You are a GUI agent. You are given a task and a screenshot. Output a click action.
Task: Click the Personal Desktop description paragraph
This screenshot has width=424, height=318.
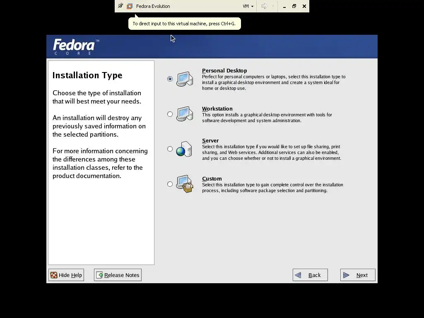point(274,82)
